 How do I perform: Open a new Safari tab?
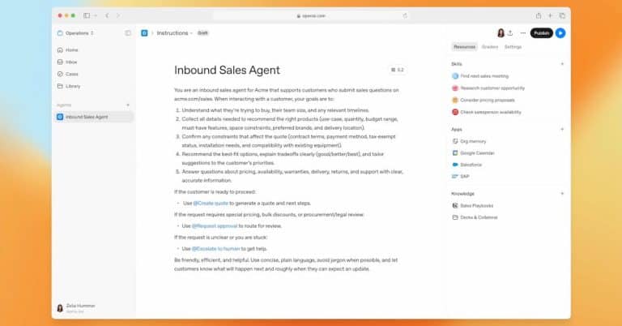(550, 15)
